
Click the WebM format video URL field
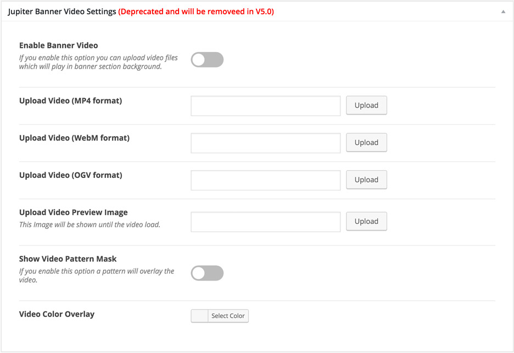click(266, 143)
